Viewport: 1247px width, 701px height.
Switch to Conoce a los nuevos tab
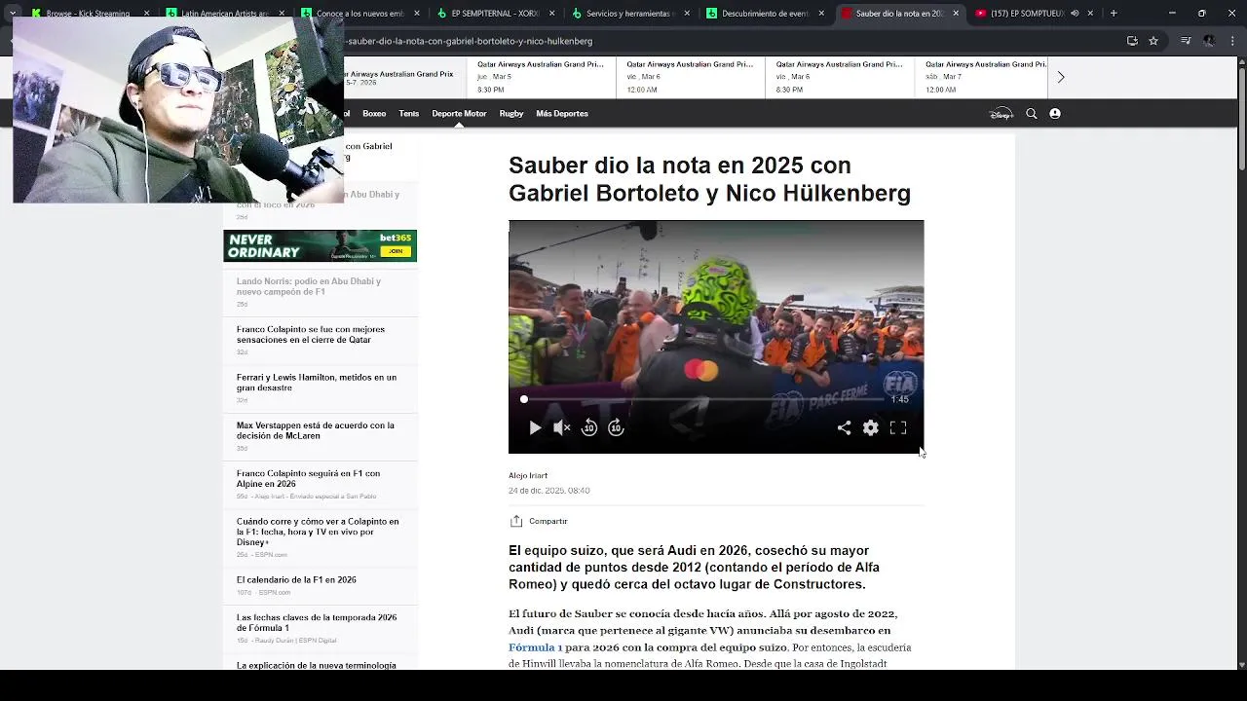pyautogui.click(x=358, y=14)
